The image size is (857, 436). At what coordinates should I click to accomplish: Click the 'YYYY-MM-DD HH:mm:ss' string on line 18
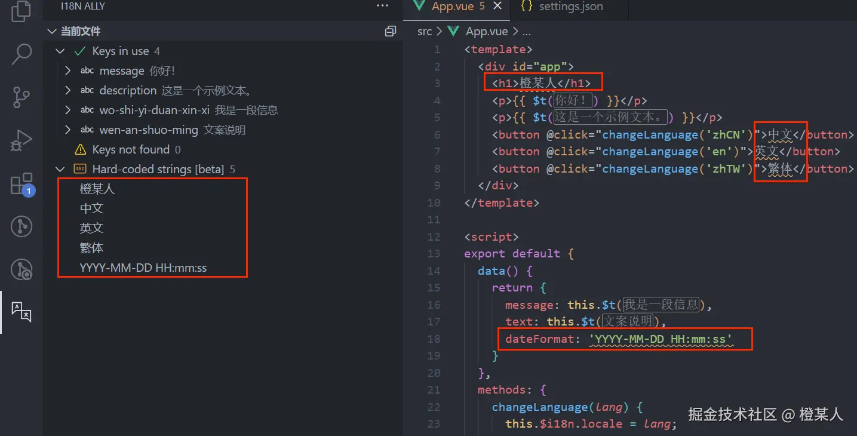coord(661,339)
